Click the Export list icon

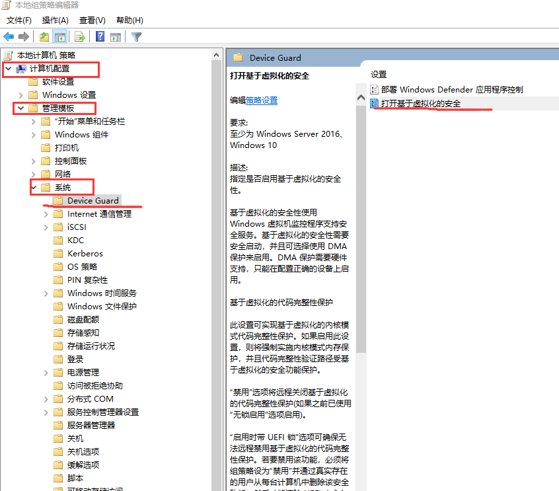[x=79, y=37]
